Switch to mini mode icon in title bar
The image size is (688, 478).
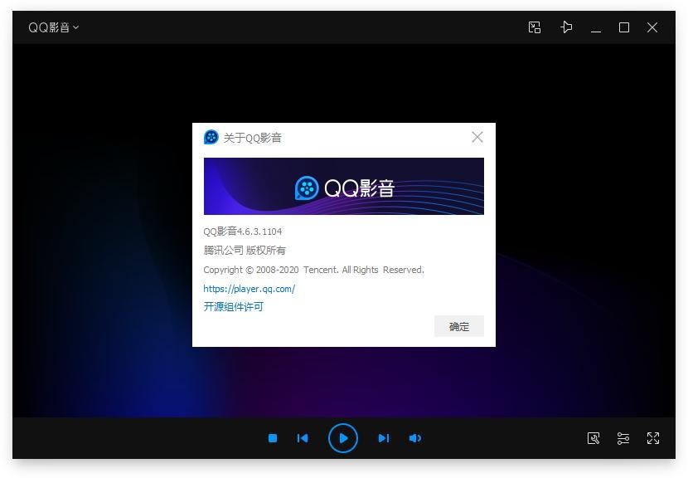pyautogui.click(x=534, y=27)
